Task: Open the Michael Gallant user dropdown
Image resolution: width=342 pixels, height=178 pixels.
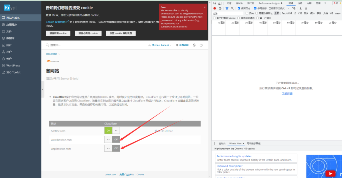Action: click(160, 45)
